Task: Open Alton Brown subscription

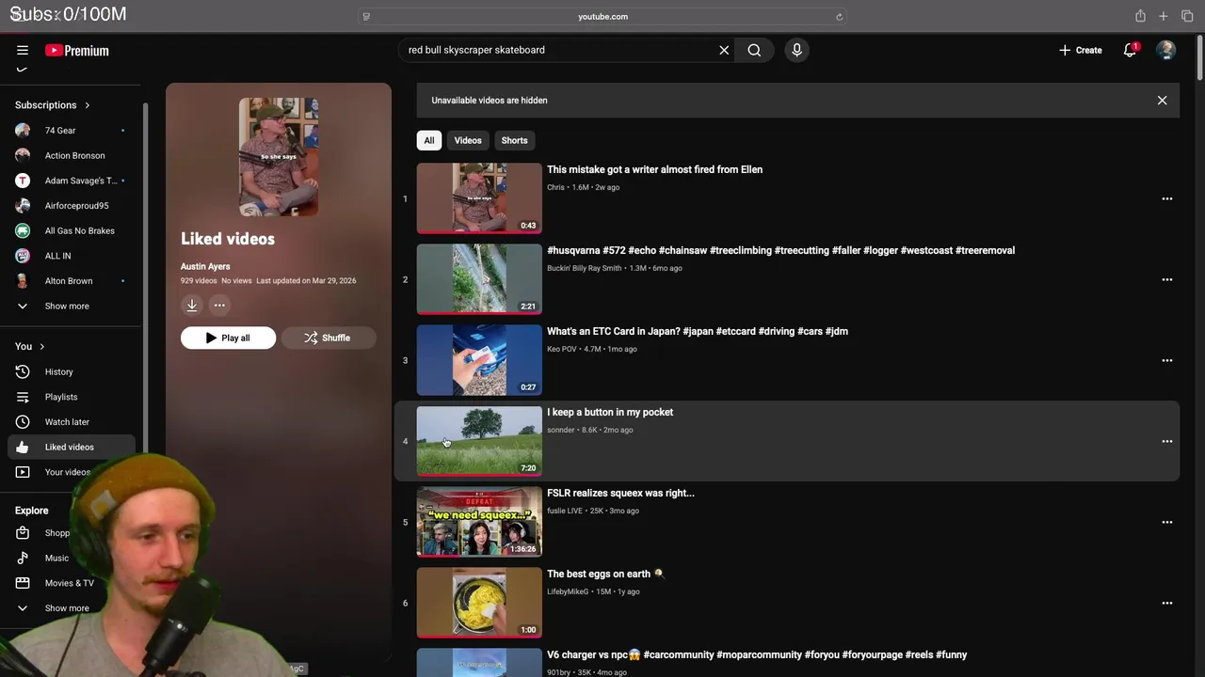Action: [71, 281]
